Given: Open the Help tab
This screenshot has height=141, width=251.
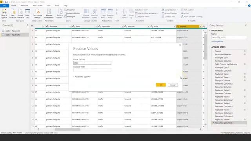Looking at the screenshot, I should click(65, 5).
